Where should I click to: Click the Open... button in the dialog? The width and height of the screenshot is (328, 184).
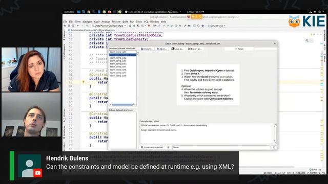(x=162, y=49)
